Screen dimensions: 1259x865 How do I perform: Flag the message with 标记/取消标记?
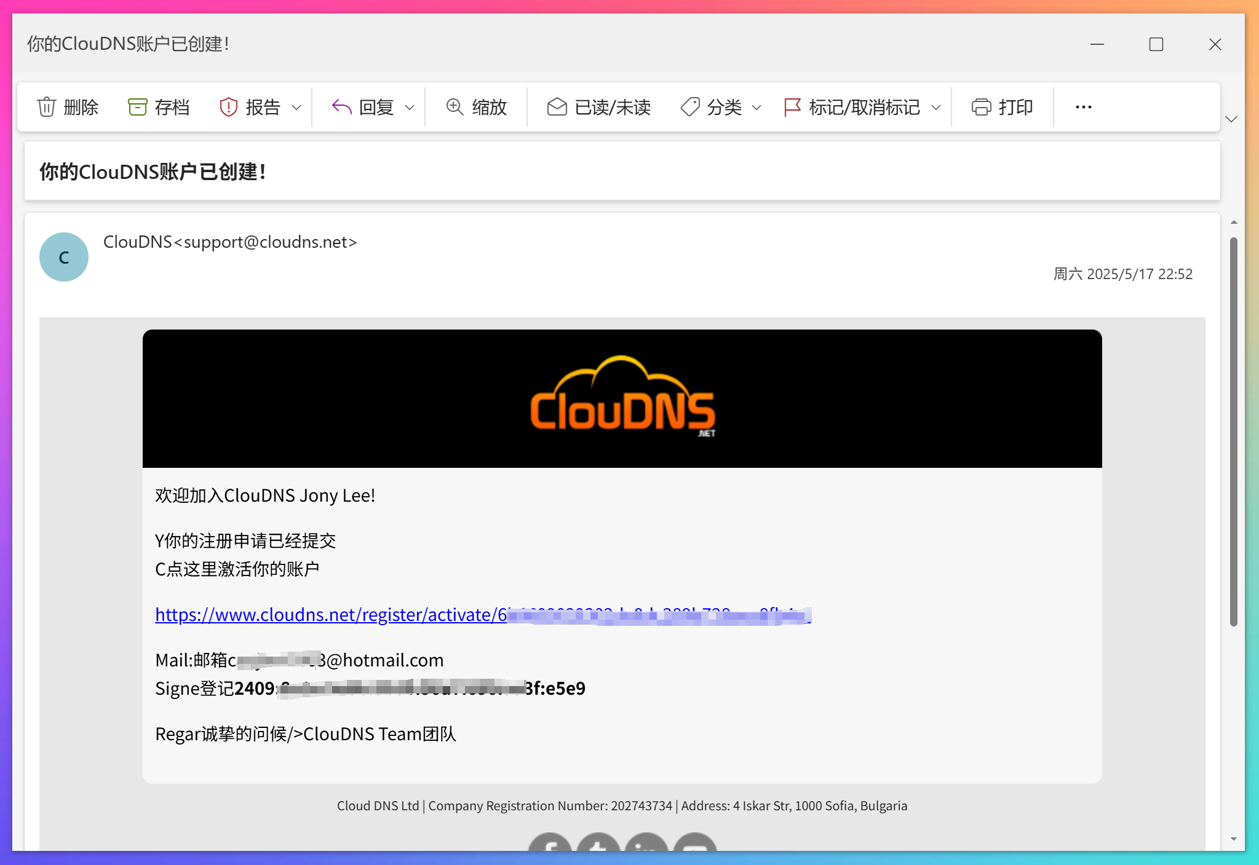point(792,106)
